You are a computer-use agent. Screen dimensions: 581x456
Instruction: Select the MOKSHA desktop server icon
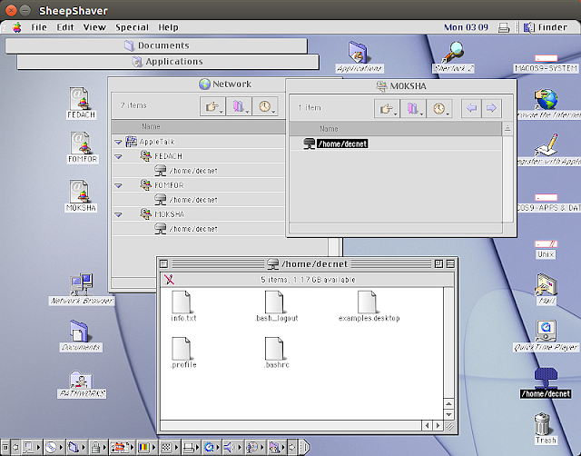(81, 195)
